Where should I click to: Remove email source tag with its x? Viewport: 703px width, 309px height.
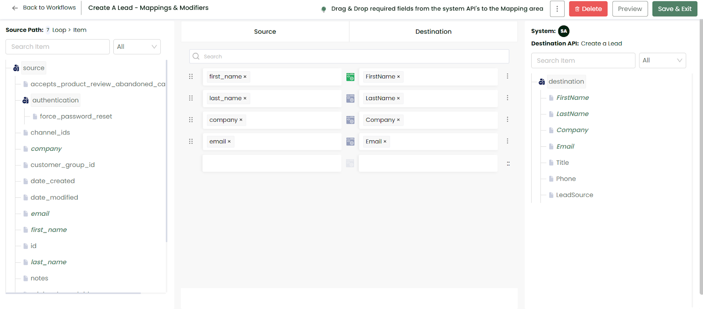point(229,142)
